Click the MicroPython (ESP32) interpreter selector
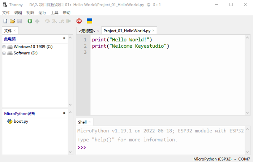Screen dimensions: 253x162 pyautogui.click(x=212, y=159)
